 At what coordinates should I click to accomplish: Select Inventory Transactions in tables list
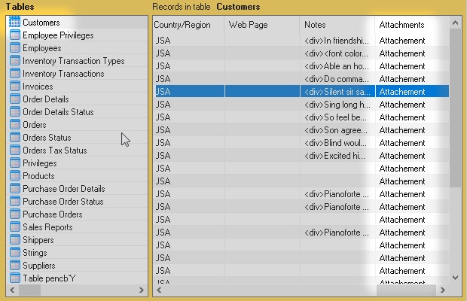tap(63, 74)
